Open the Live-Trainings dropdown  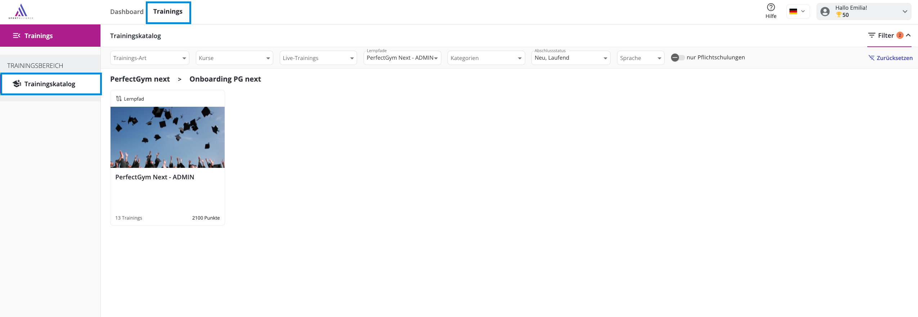tap(318, 58)
